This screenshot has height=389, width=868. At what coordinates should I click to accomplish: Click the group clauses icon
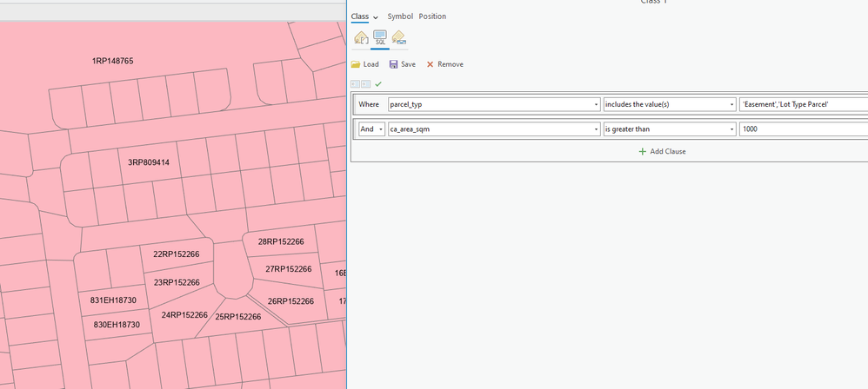tap(365, 84)
